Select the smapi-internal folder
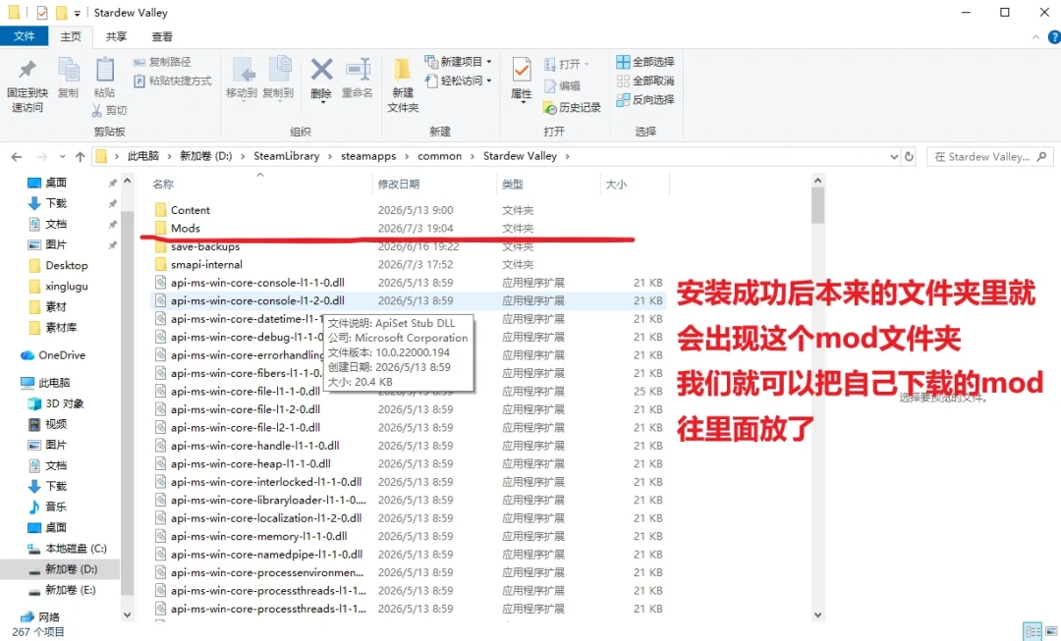This screenshot has height=641, width=1061. tap(206, 264)
